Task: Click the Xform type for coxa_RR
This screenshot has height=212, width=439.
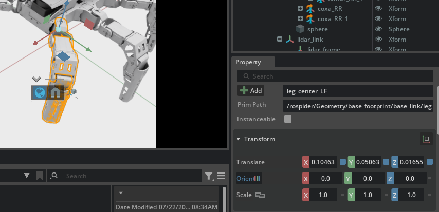Action: pyautogui.click(x=397, y=9)
